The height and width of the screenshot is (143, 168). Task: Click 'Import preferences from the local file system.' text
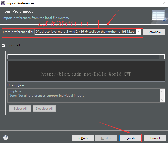pos(36,18)
